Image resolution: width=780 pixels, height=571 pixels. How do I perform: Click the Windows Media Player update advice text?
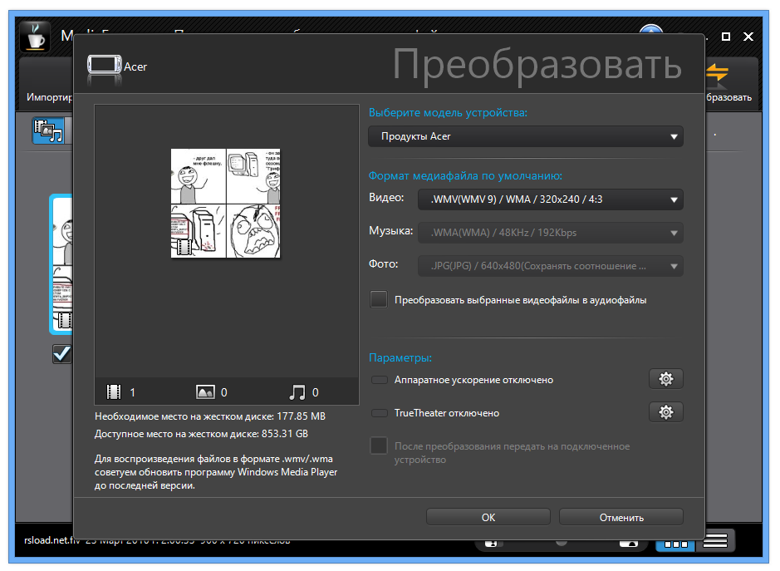[216, 472]
